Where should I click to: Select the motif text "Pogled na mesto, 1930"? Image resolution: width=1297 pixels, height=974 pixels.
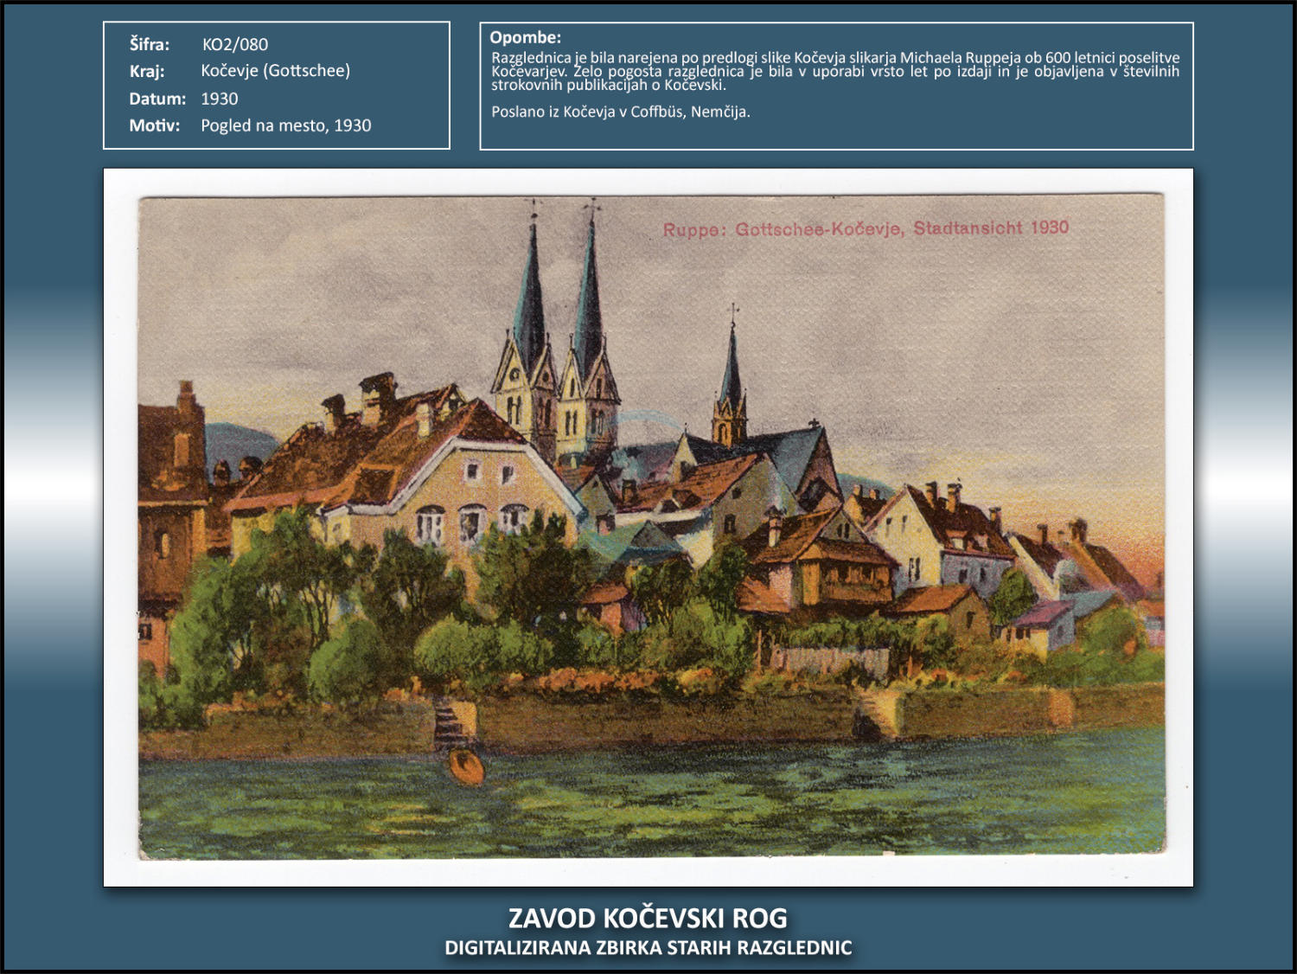click(286, 125)
